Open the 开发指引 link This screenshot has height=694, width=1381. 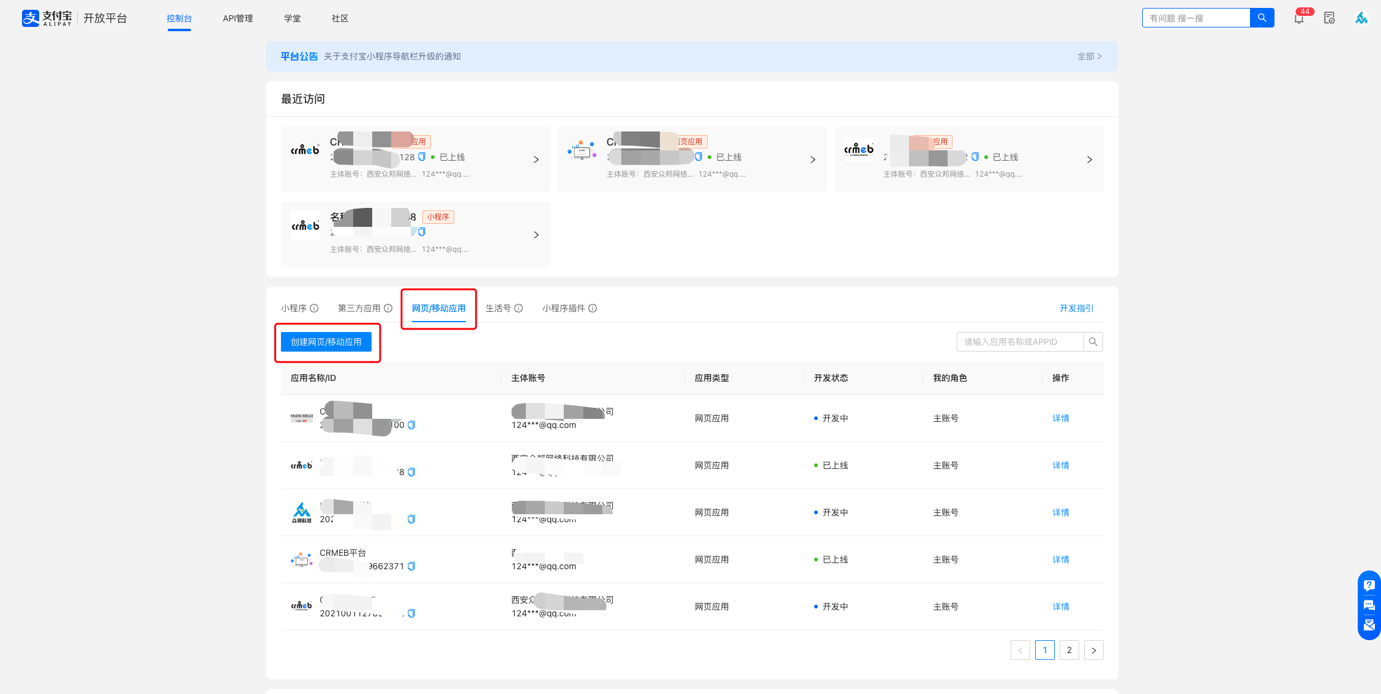[x=1076, y=308]
